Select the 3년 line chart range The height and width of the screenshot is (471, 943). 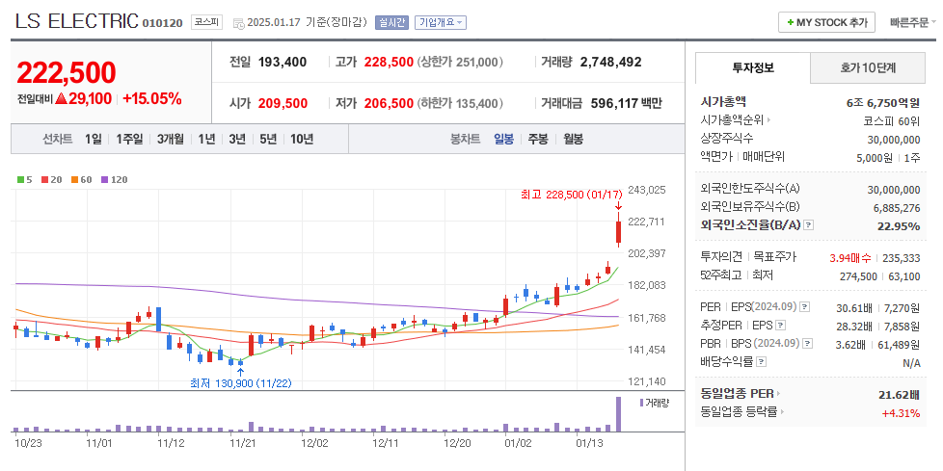tap(237, 140)
